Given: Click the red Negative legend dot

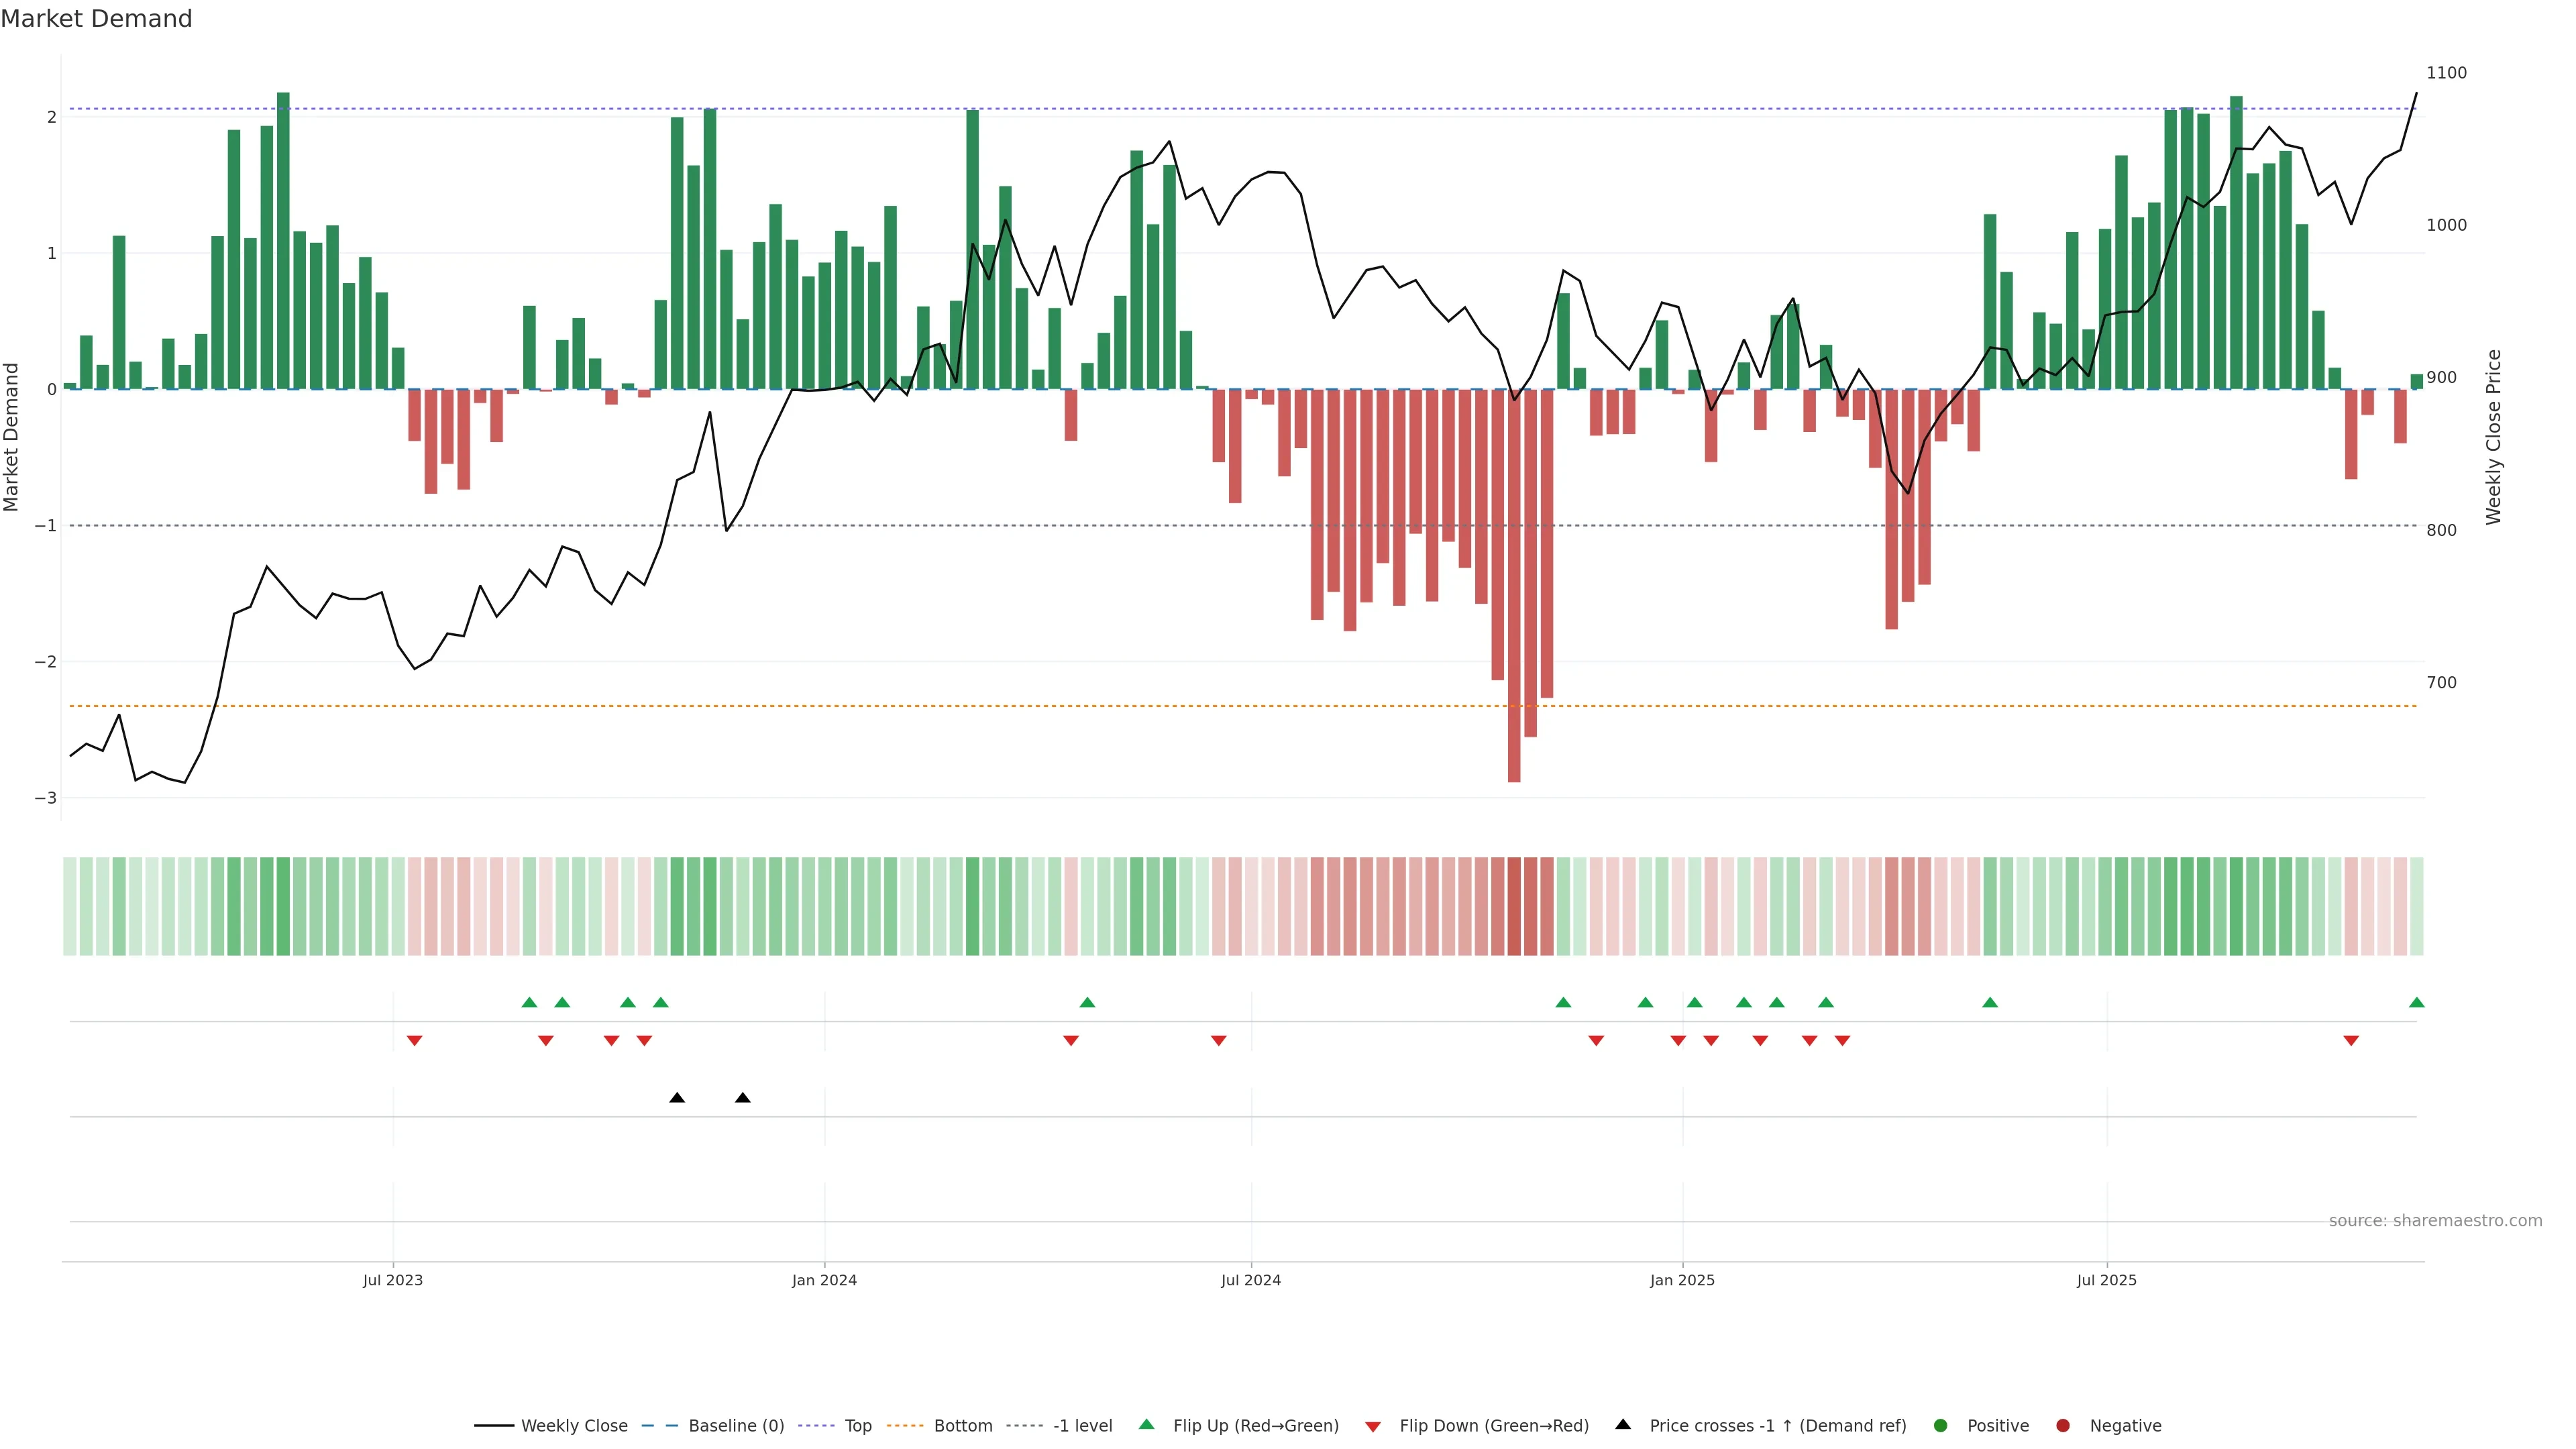Looking at the screenshot, I should point(2063,1426).
